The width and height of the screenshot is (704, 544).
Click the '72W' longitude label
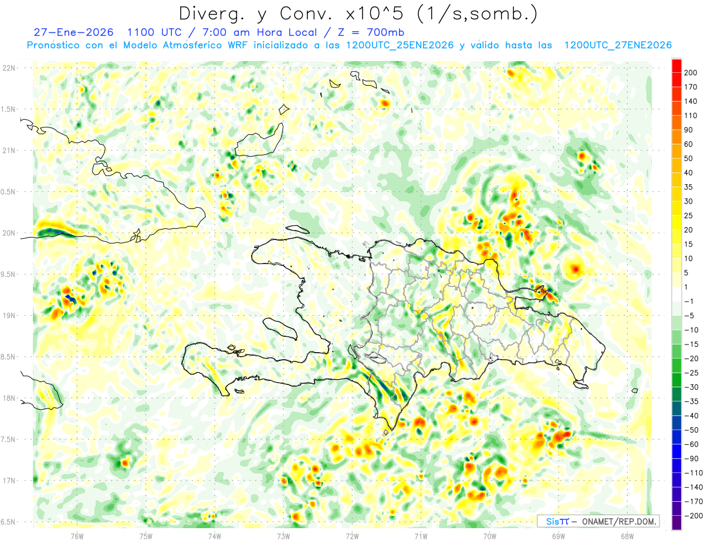pyautogui.click(x=352, y=536)
